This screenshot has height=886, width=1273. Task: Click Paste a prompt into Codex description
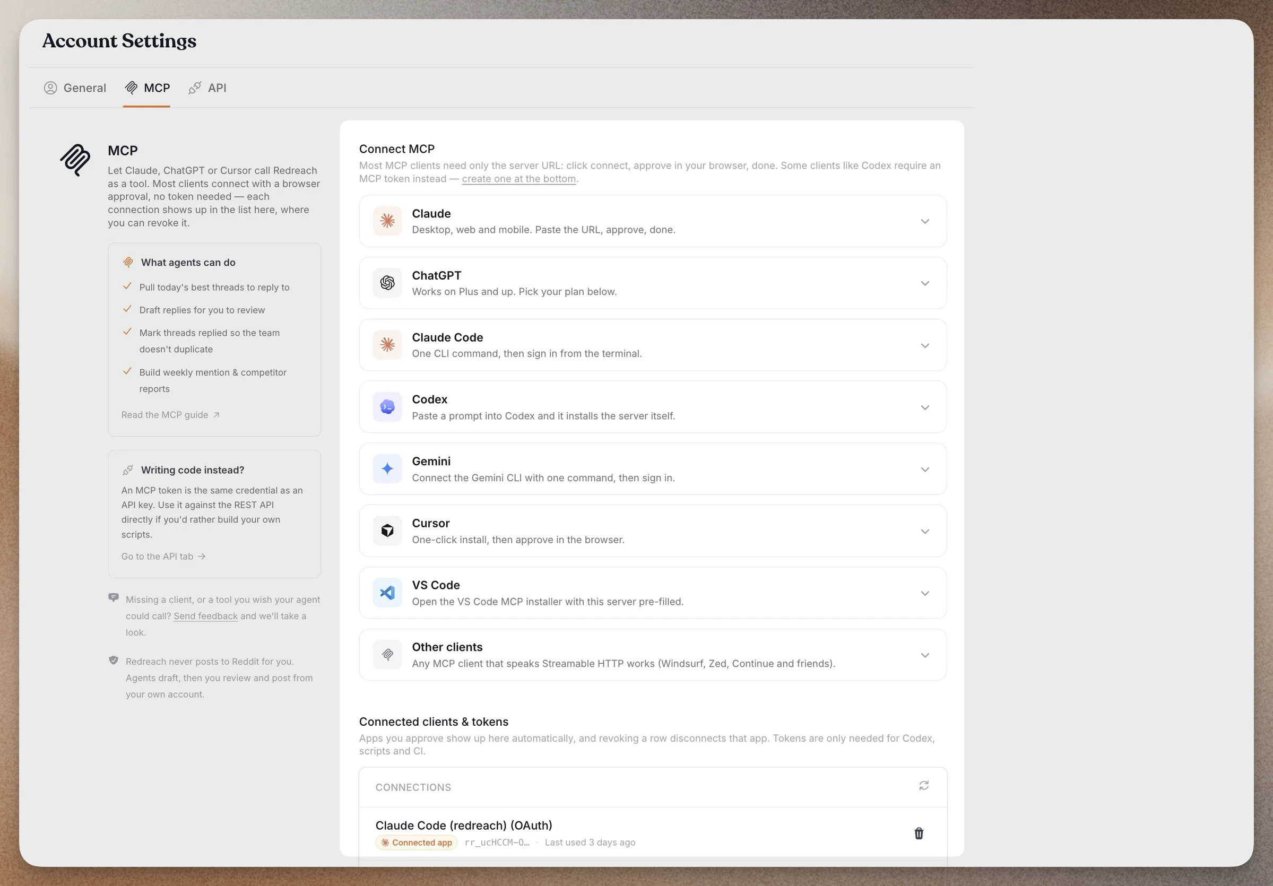click(x=543, y=416)
